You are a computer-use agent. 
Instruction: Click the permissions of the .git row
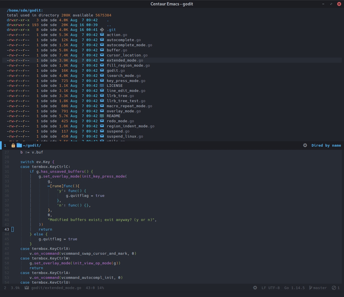pos(18,30)
